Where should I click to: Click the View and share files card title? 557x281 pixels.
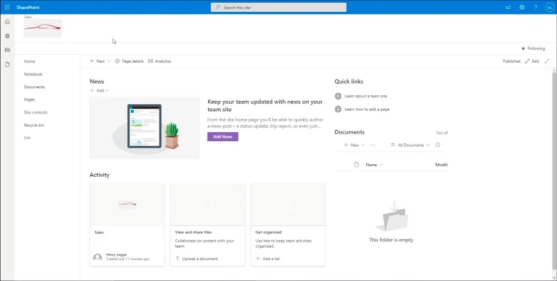click(x=194, y=232)
